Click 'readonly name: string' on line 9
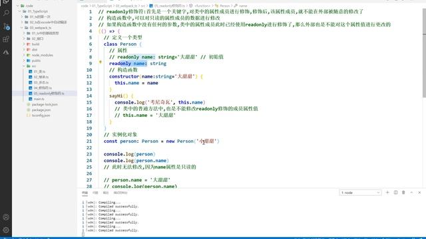 click(138, 64)
